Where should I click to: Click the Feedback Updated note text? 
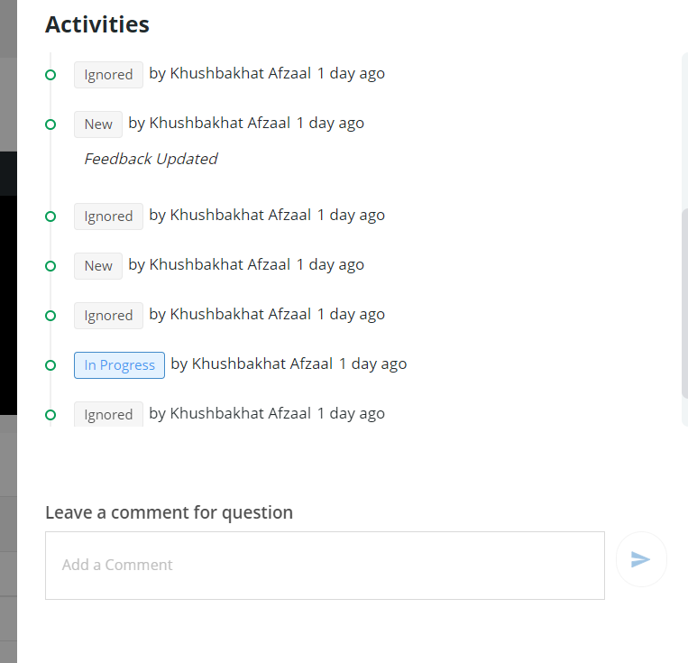151,159
